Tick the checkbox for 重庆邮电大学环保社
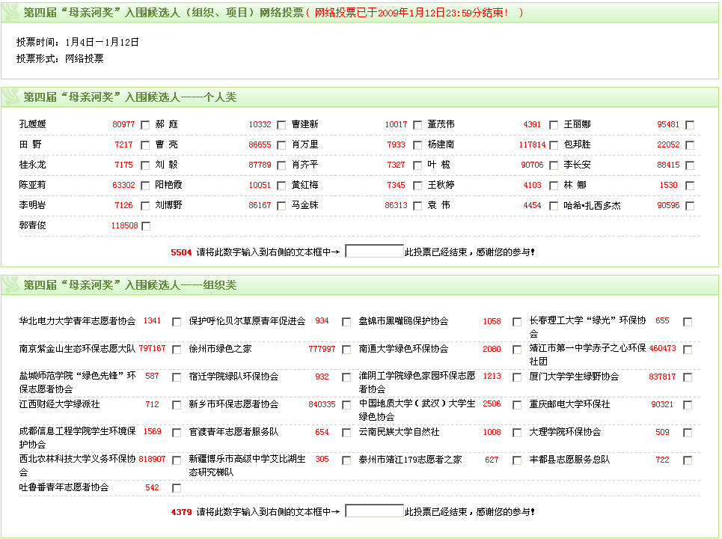Screen dimensions: 722x539 [688, 405]
